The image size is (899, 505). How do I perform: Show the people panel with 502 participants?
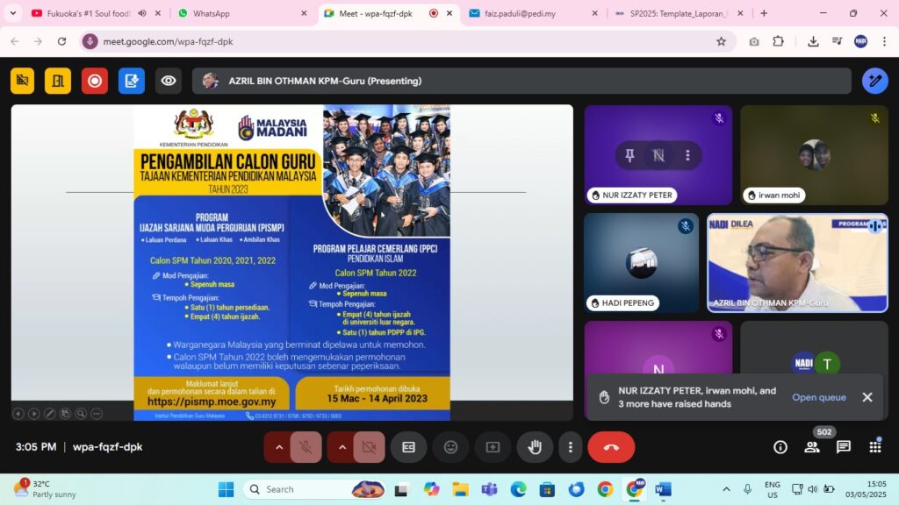(812, 447)
